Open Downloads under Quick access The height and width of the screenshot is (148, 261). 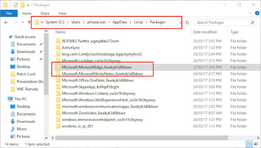click(x=26, y=52)
